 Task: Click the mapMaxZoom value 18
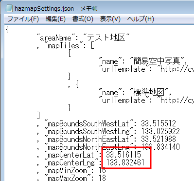point(102,178)
